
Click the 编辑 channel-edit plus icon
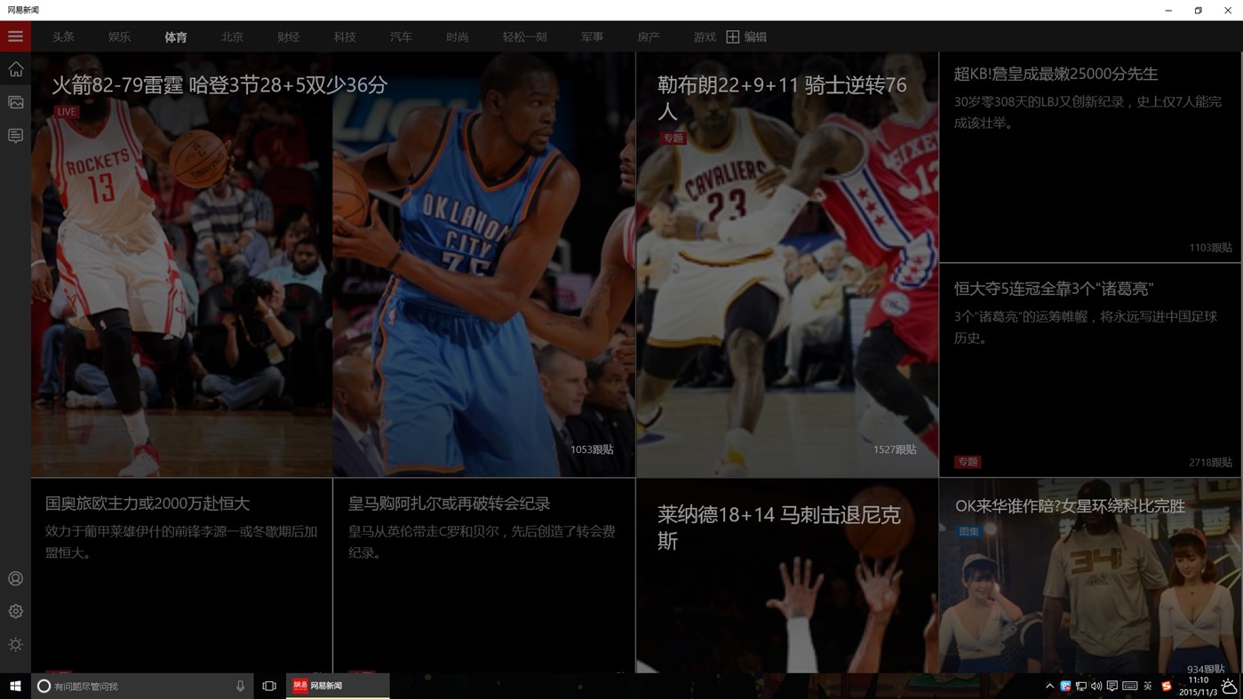[x=732, y=36]
